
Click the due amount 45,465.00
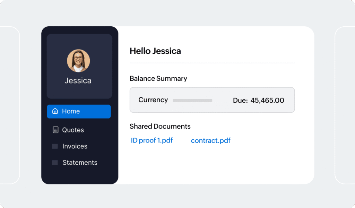click(267, 101)
